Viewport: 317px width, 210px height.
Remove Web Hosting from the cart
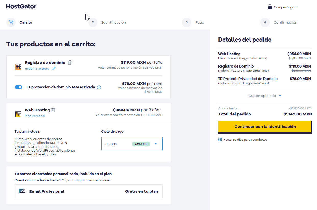pyautogui.click(x=53, y=110)
